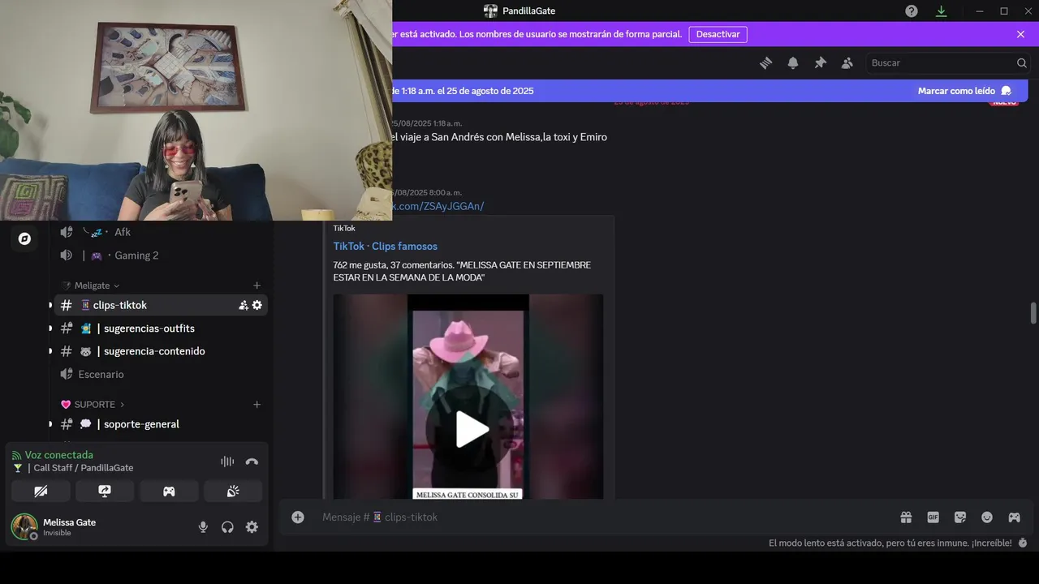The height and width of the screenshot is (584, 1039).
Task: Collapse the Meligate category
Action: point(97,286)
